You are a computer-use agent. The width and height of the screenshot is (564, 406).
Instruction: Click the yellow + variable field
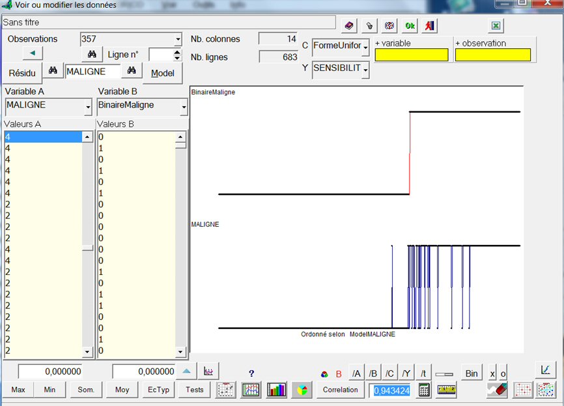[x=411, y=55]
